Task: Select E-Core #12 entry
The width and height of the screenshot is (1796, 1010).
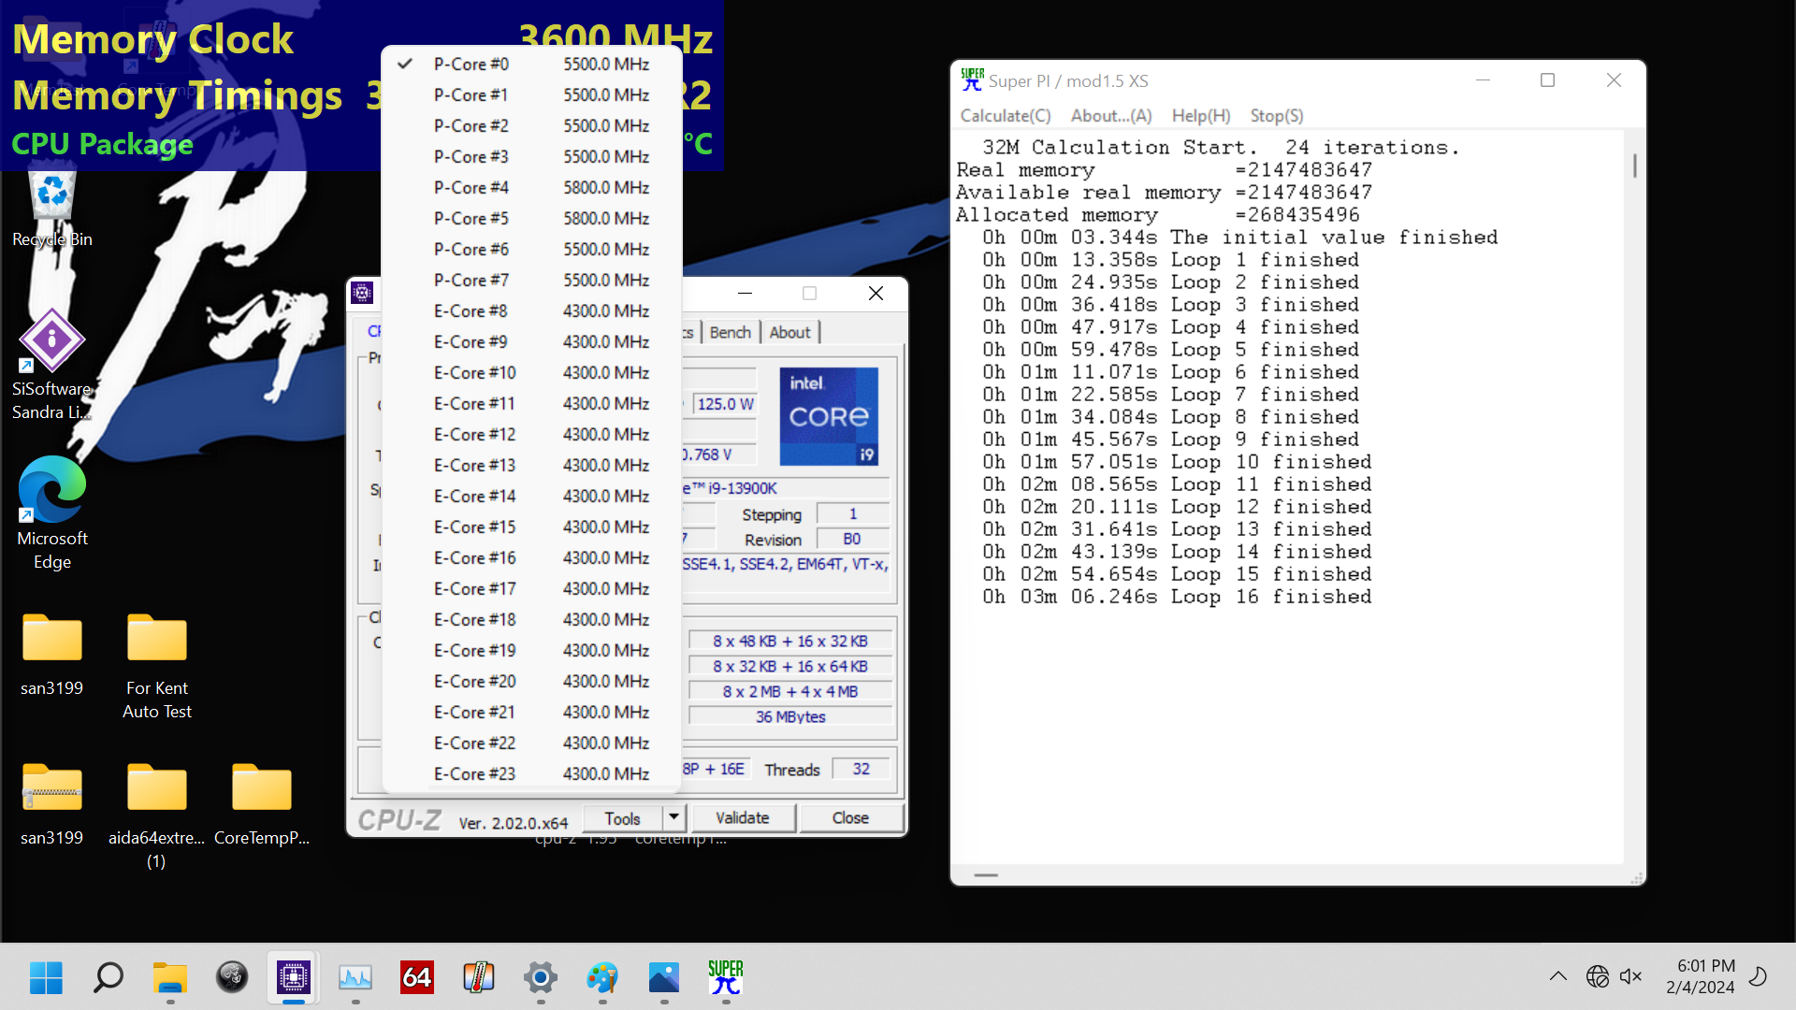Action: point(531,434)
